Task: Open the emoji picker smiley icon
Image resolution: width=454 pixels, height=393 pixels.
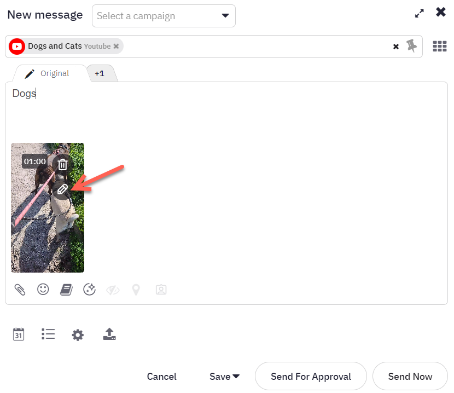Action: click(43, 289)
